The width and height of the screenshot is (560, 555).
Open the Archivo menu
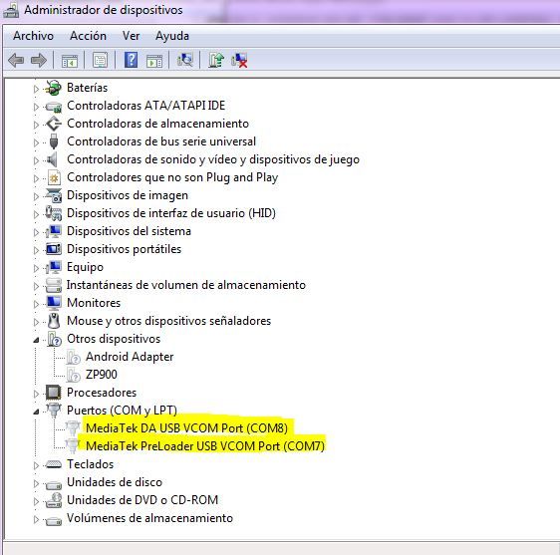pyautogui.click(x=33, y=36)
